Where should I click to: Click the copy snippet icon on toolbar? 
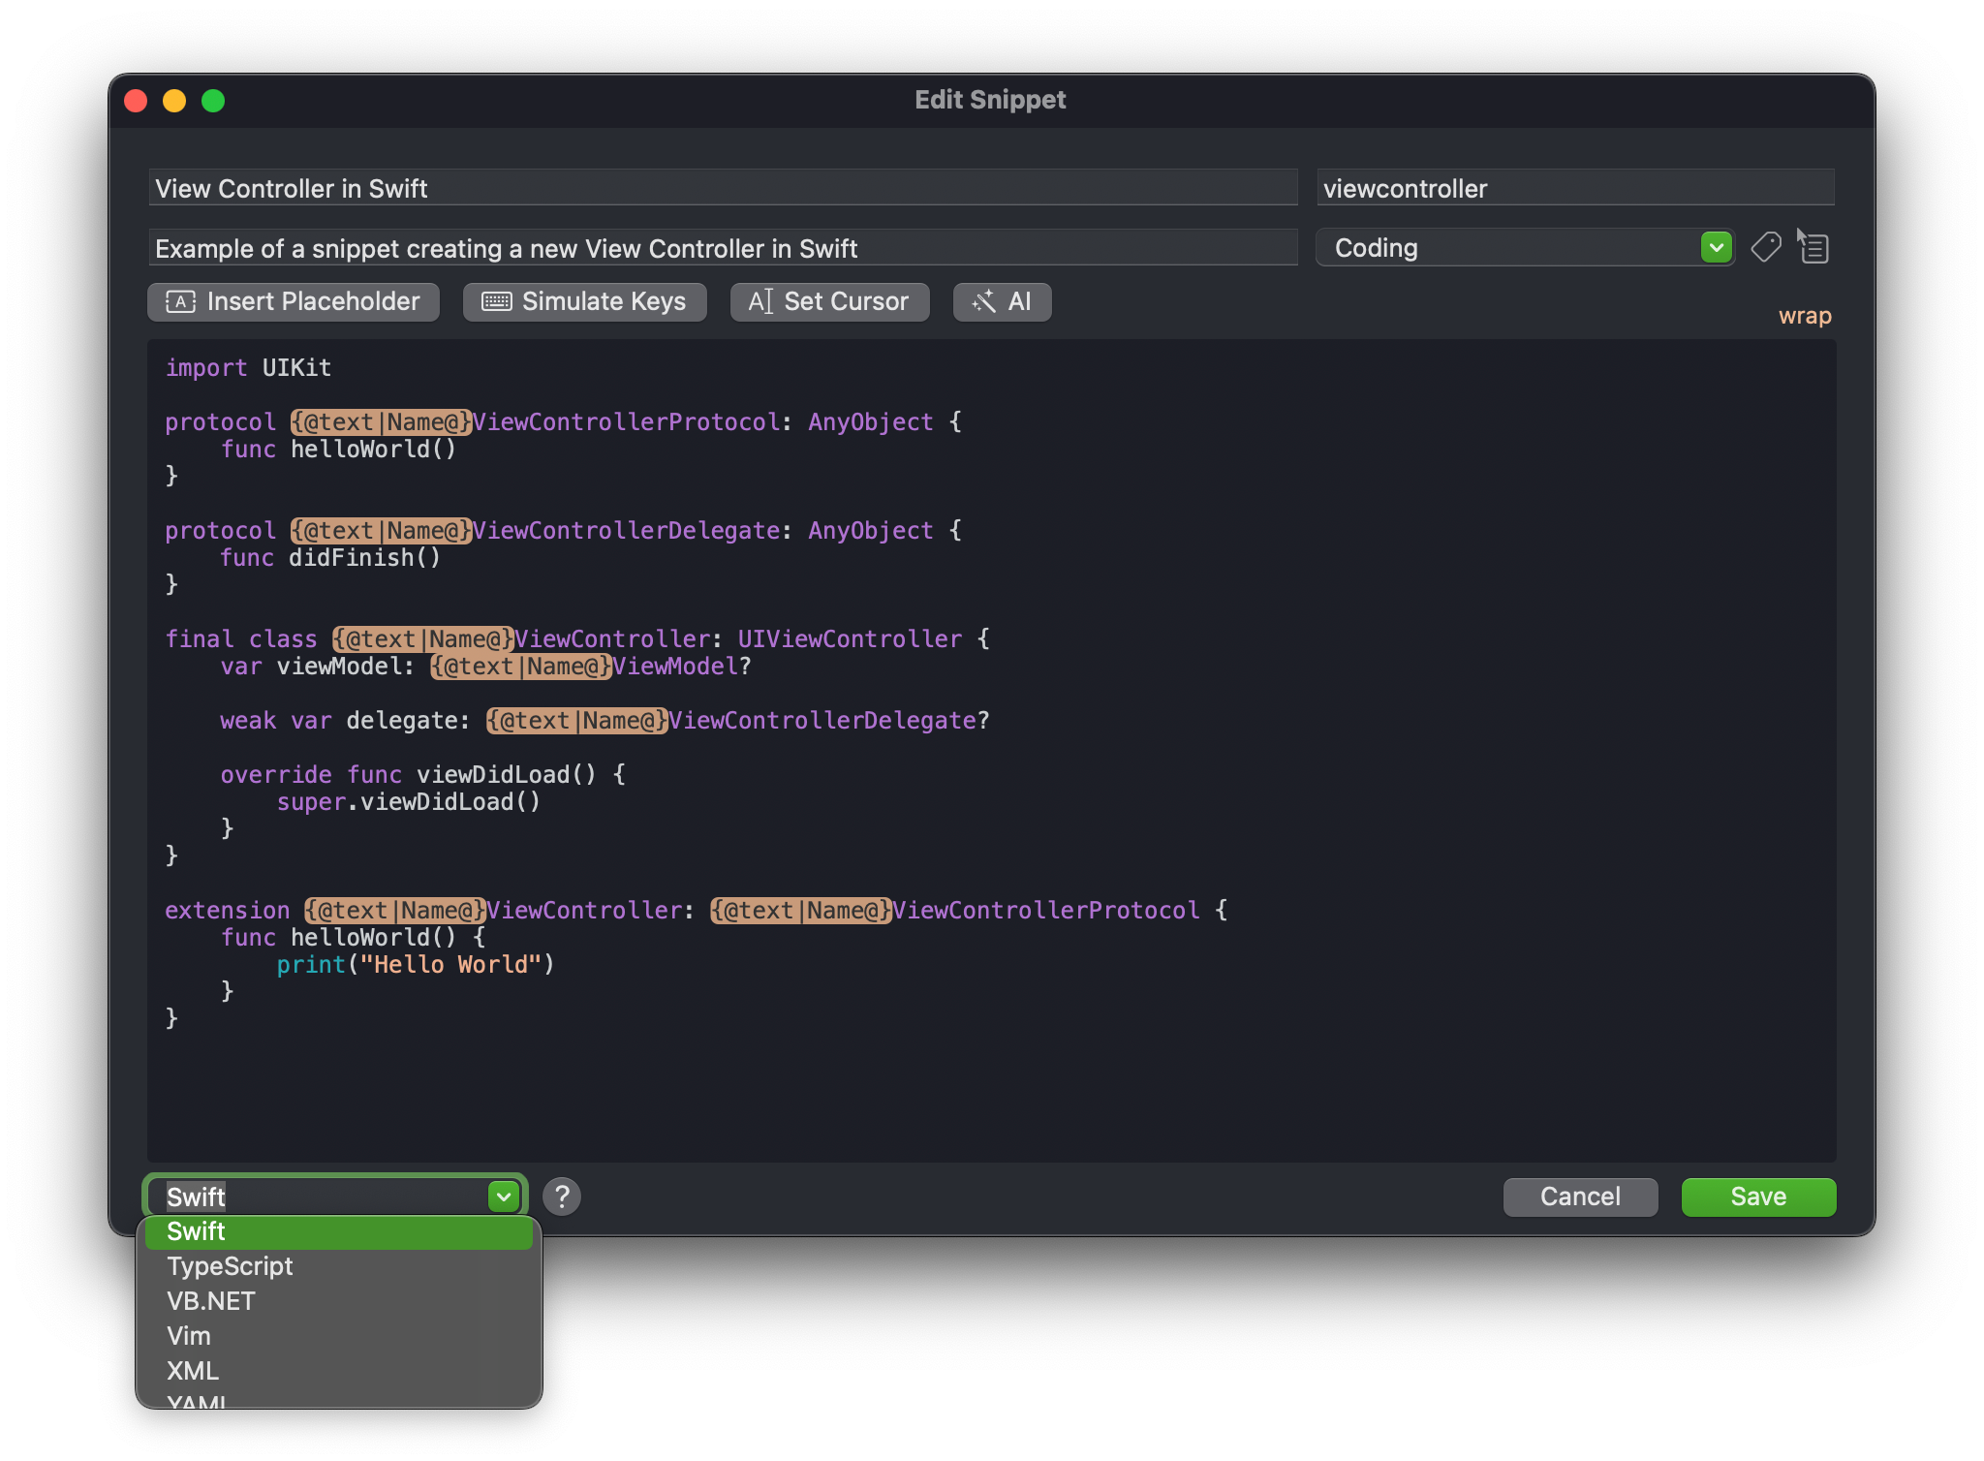1814,247
